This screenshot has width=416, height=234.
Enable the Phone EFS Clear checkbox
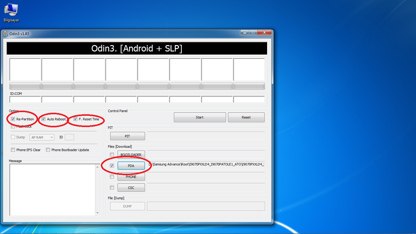13,150
